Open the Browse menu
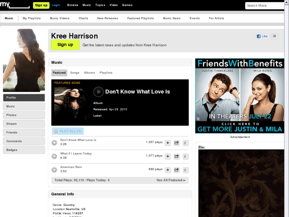Screen dimensions: 289x217 coord(73,5)
